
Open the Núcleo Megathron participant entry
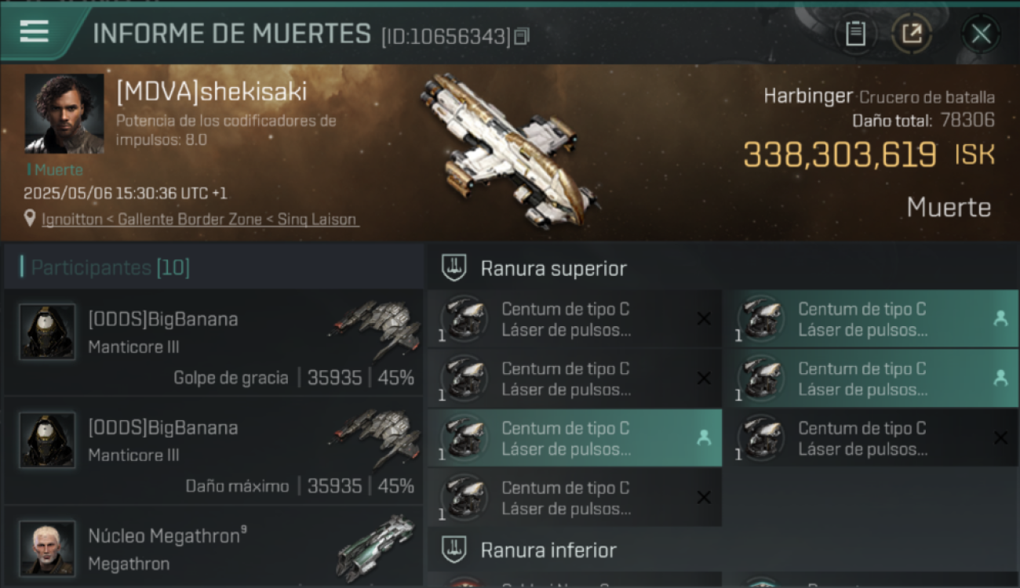tap(213, 547)
